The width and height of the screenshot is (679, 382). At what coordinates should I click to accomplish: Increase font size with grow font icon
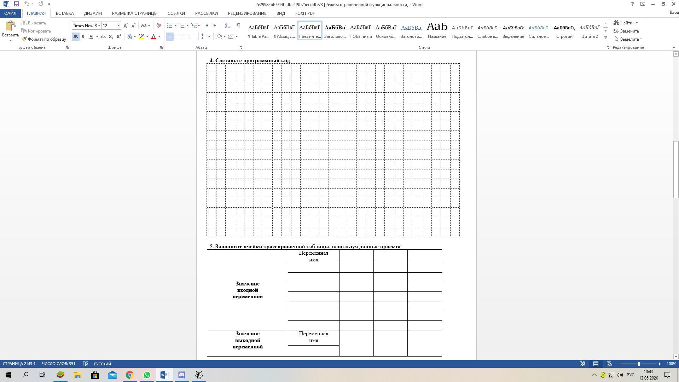coord(126,25)
